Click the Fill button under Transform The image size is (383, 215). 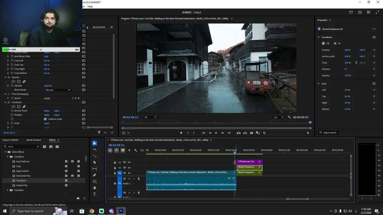326,44
